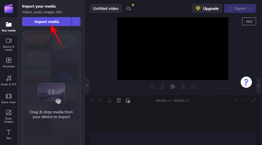Expand the Import media dropdown arrow

(x=76, y=22)
